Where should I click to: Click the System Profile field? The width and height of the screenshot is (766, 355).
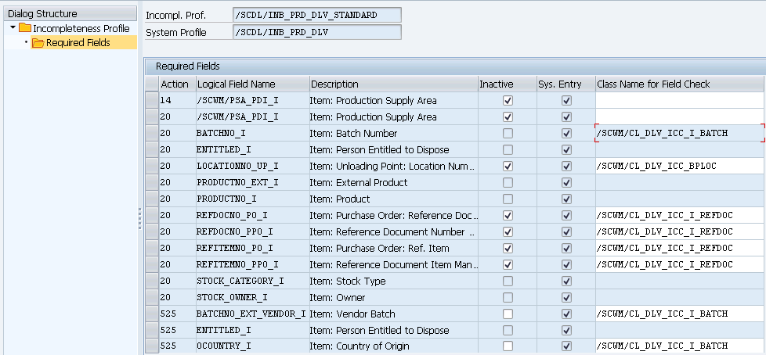pos(317,32)
